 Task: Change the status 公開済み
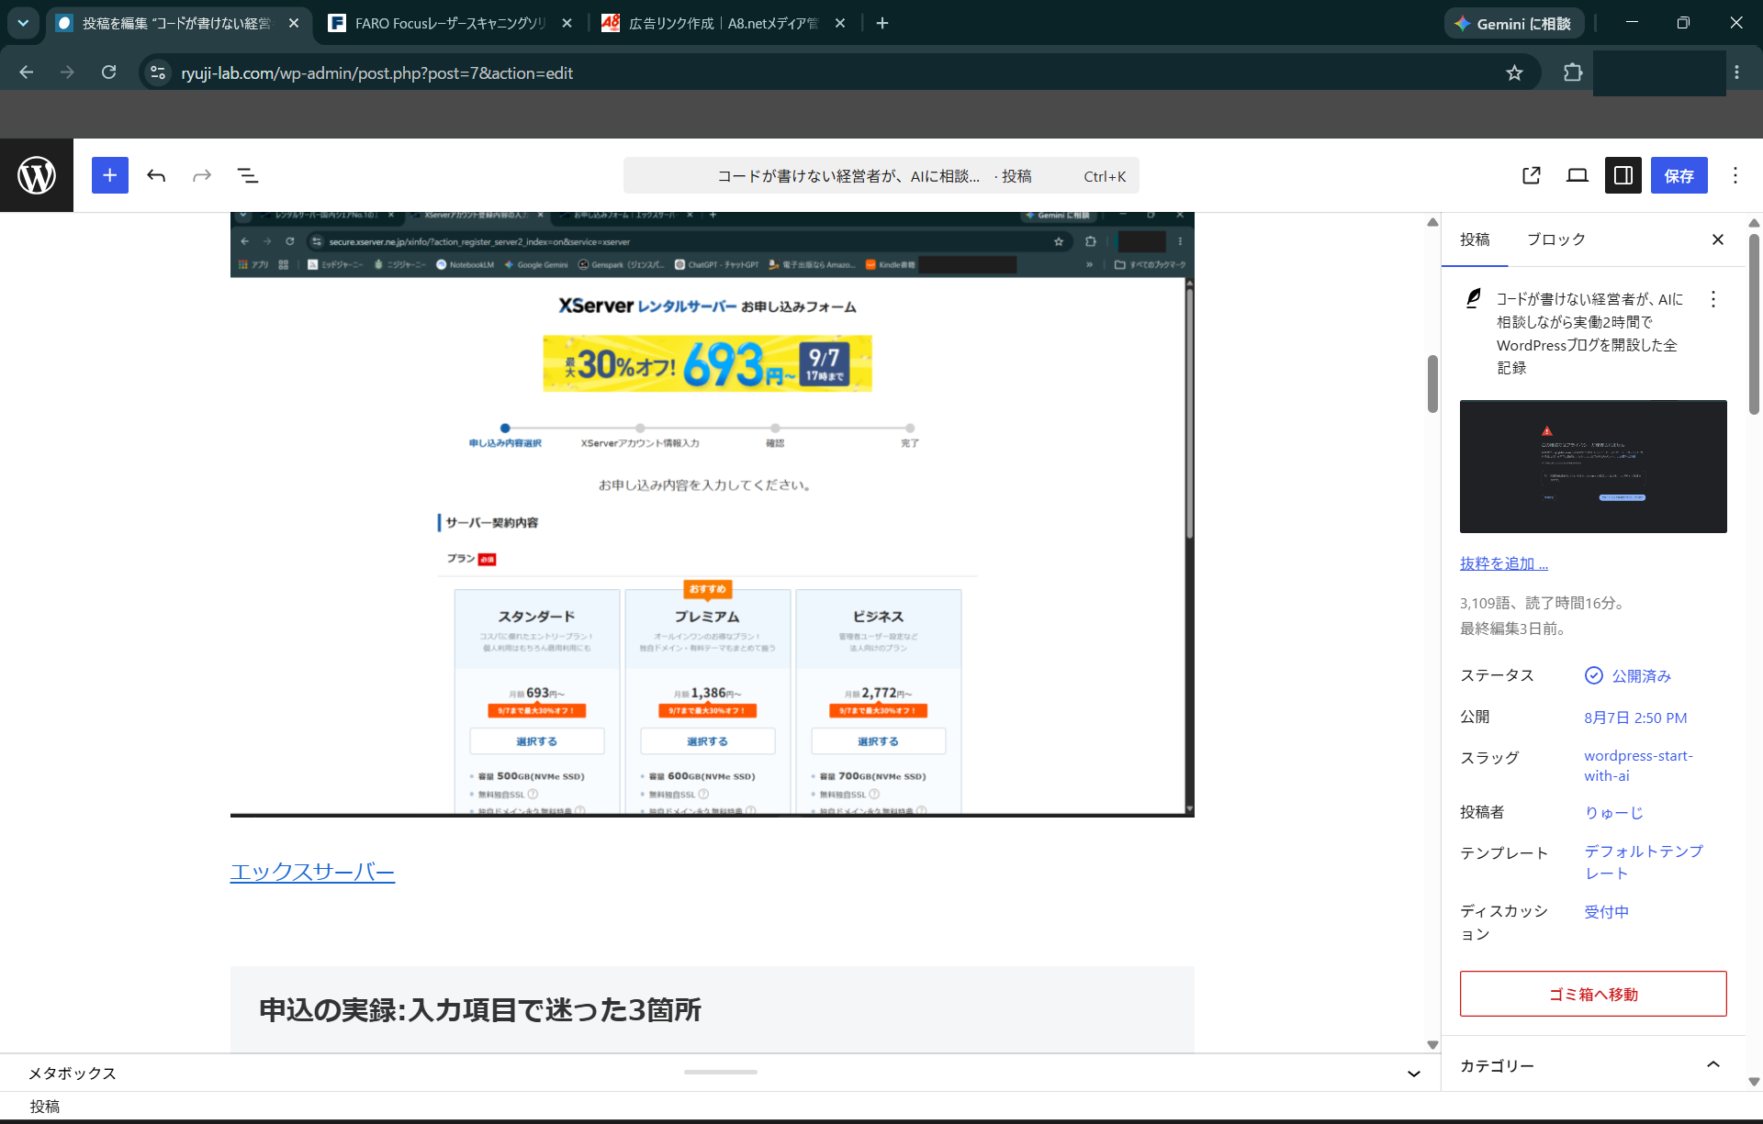click(x=1628, y=676)
